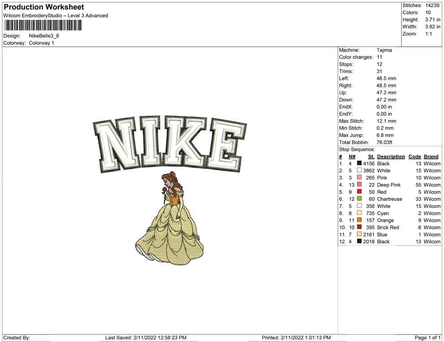Viewport: 444px width, 342px height.
Task: Click the Description column header
Action: [391, 156]
